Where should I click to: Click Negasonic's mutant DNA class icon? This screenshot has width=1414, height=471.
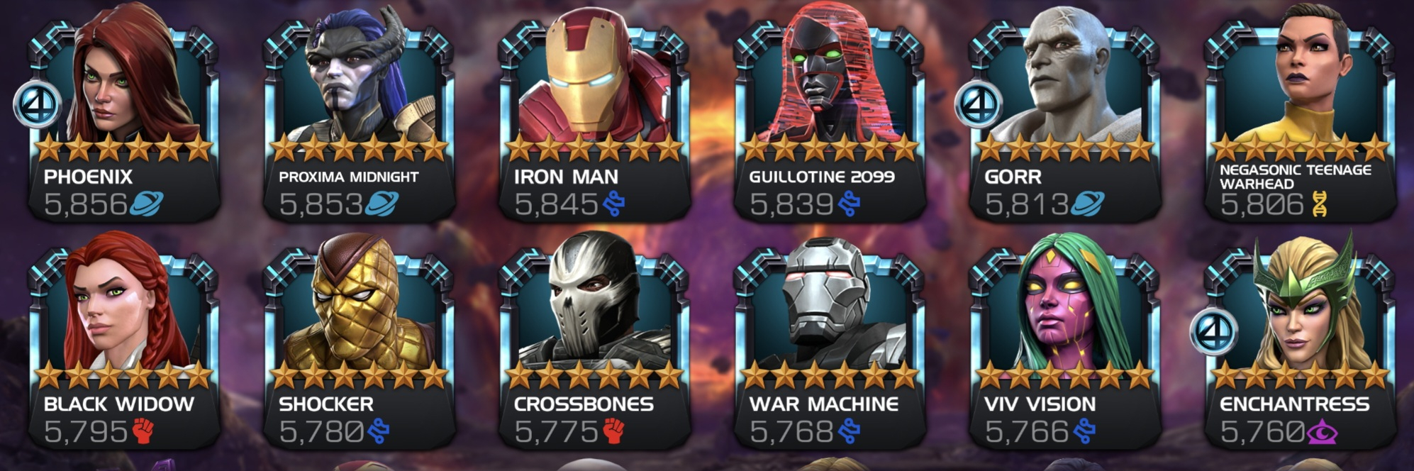click(x=1318, y=204)
